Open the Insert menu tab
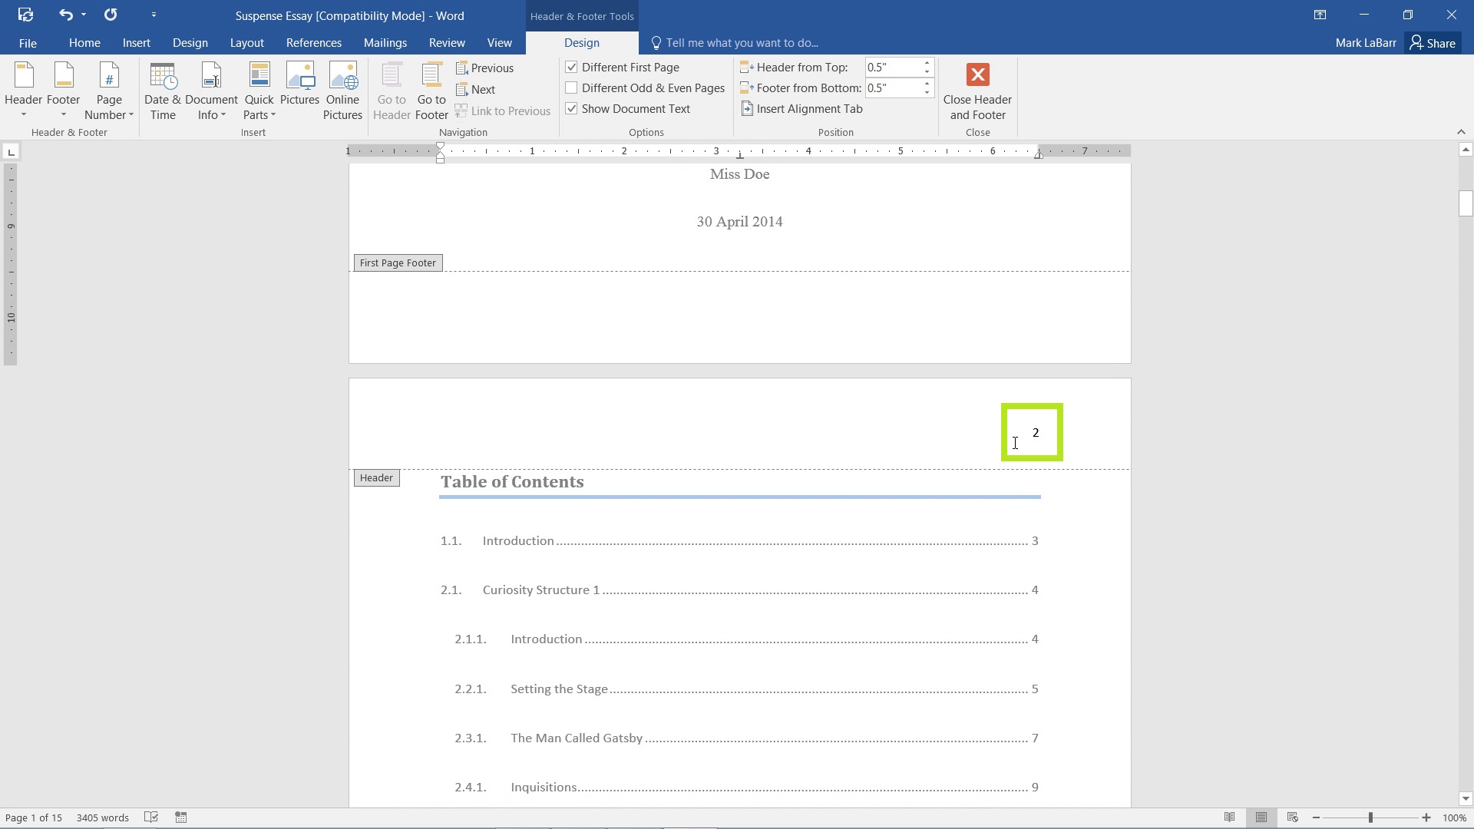This screenshot has height=829, width=1474. tap(137, 42)
